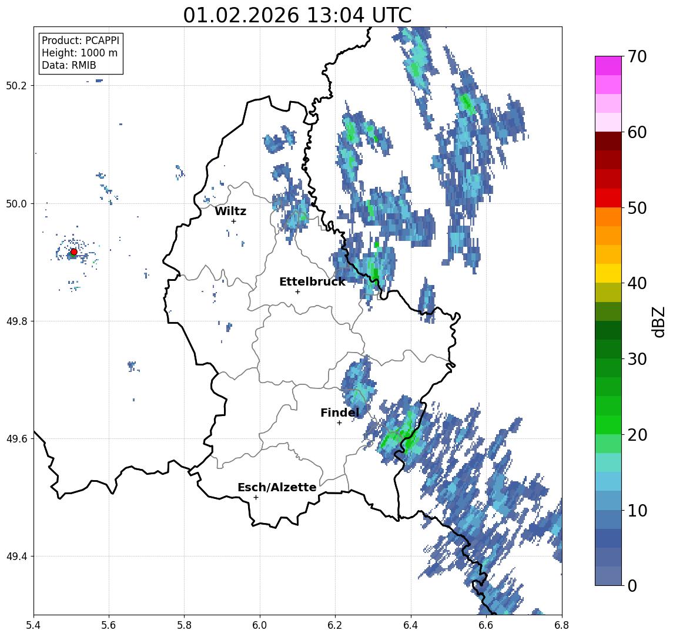
Task: Click the cross marker for Findel
Action: [x=339, y=423]
